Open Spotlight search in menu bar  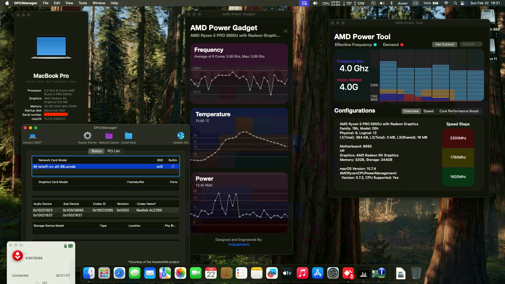coord(455,3)
